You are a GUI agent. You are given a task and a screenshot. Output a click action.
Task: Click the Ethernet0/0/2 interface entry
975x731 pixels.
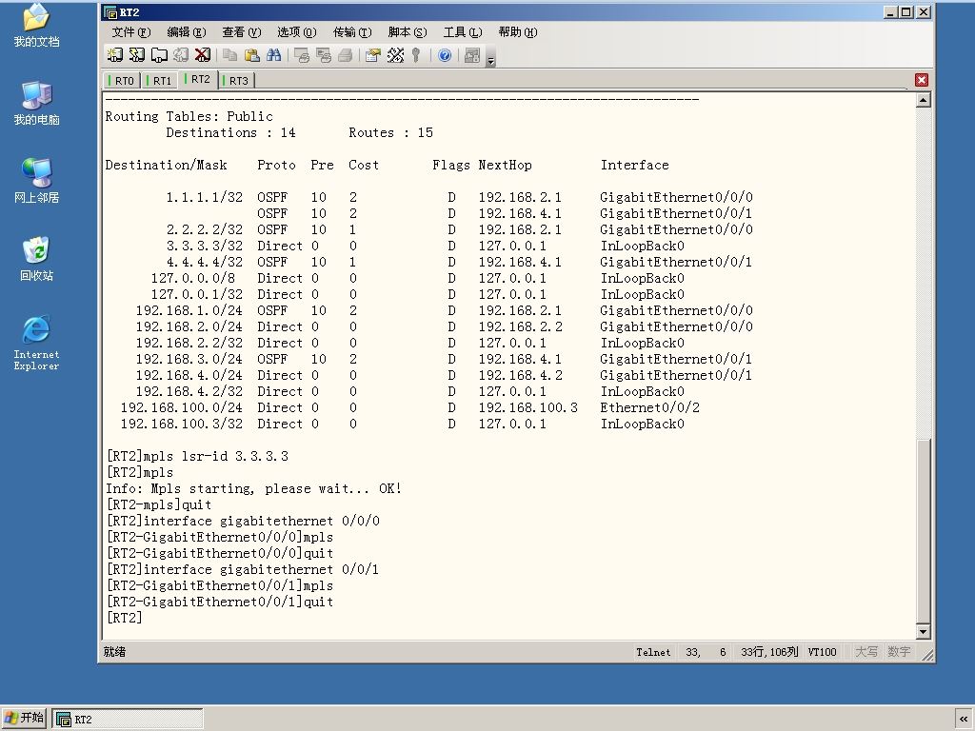pyautogui.click(x=649, y=407)
